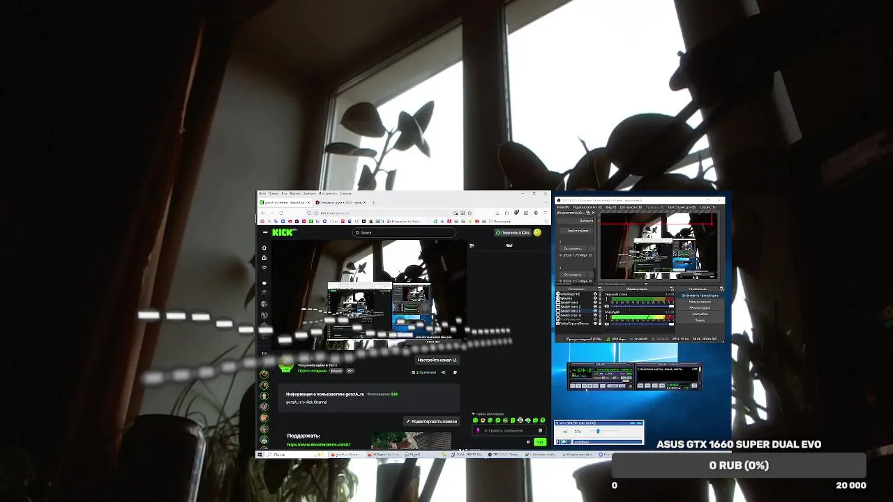
Task: Open Kick browse icon below home in sidebar
Action: [x=264, y=258]
